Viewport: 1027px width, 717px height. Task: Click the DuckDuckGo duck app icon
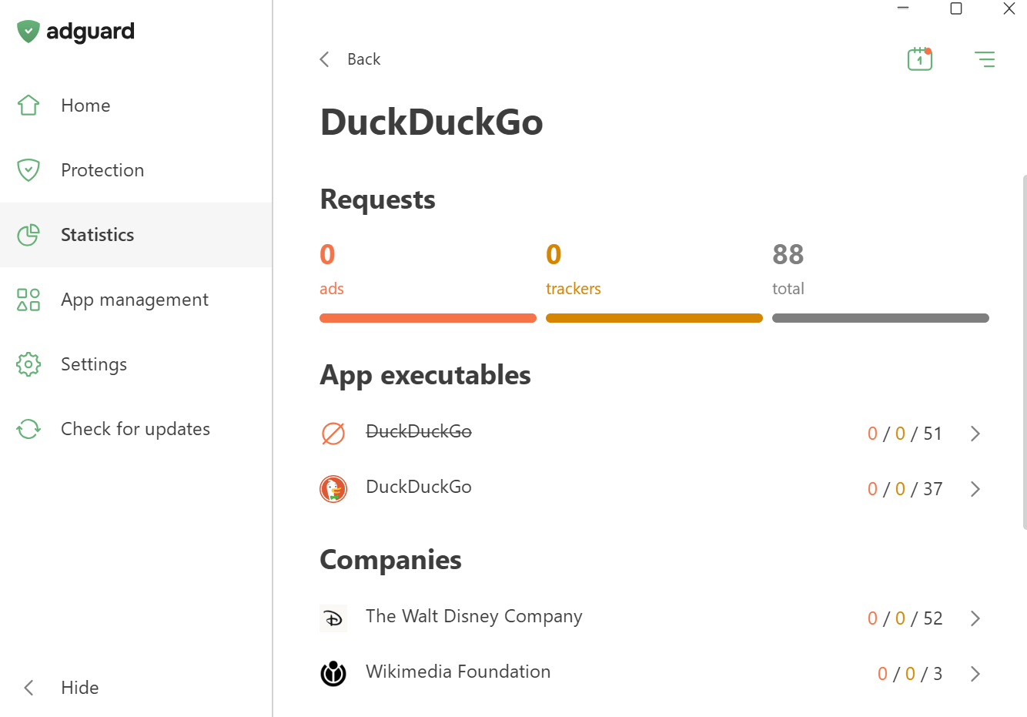[x=333, y=489]
